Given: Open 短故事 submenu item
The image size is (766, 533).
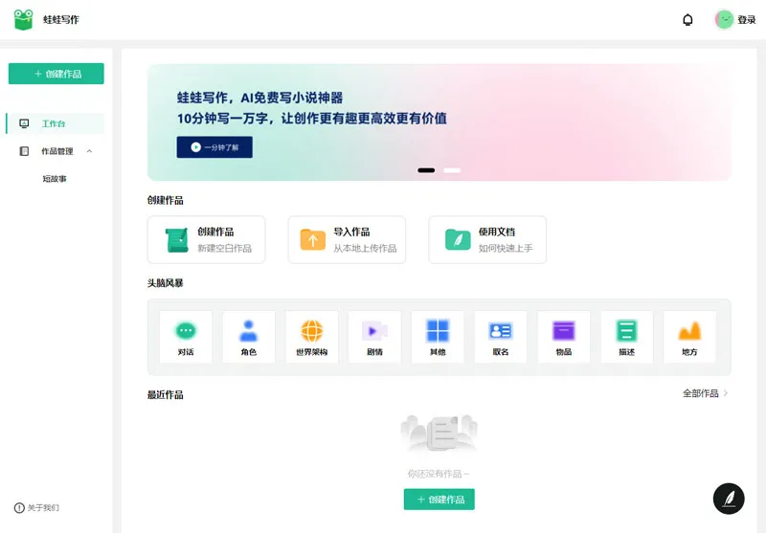Looking at the screenshot, I should (x=55, y=179).
